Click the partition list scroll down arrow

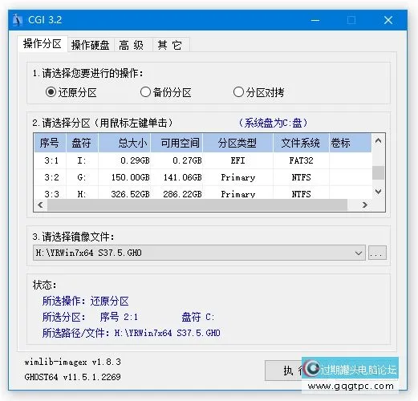378,192
